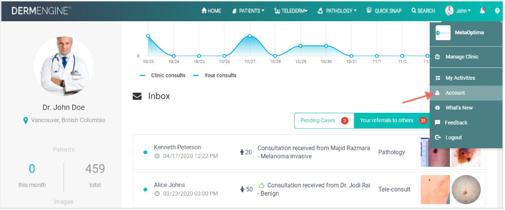Image resolution: width=505 pixels, height=210 pixels.
Task: Toggle the Clinic consults legend series
Action: (163, 75)
